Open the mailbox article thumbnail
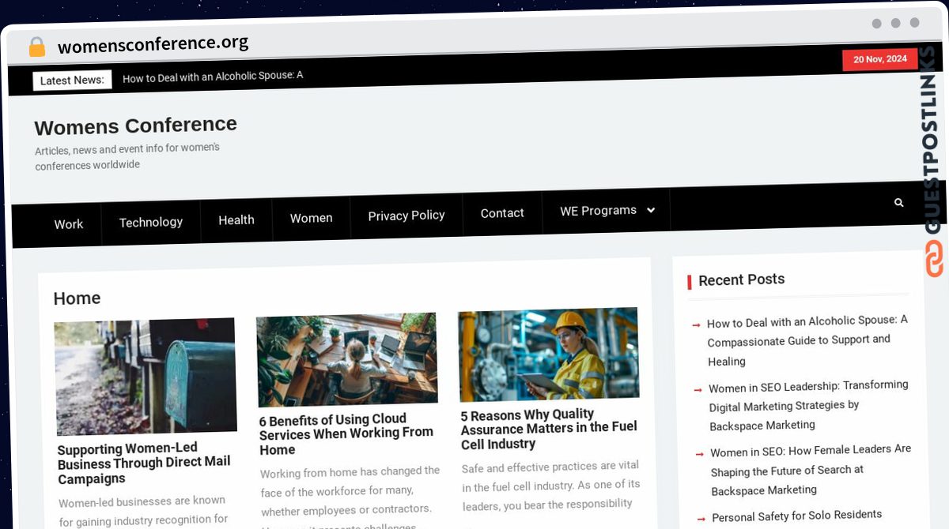Viewport: 949px width, 529px height. pyautogui.click(x=146, y=377)
